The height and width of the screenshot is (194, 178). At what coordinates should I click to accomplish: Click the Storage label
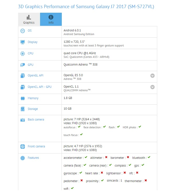33,109
